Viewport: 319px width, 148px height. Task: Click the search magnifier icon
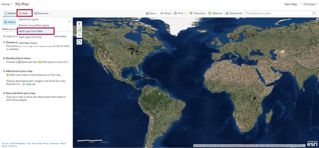coord(314,13)
